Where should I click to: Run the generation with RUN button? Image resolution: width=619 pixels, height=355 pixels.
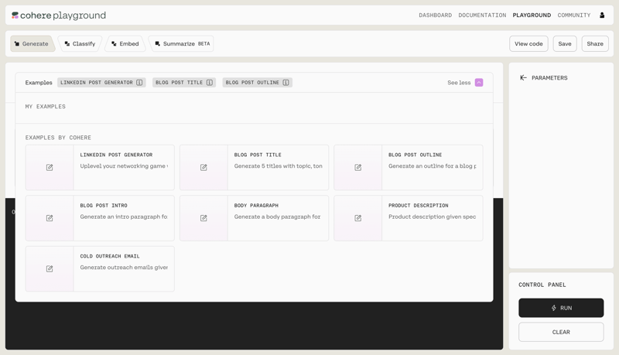click(561, 308)
